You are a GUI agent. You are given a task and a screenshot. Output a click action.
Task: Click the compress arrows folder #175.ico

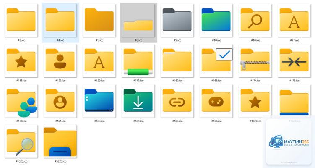(294, 60)
